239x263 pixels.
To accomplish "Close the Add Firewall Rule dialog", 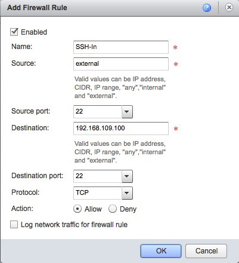I will [x=229, y=8].
